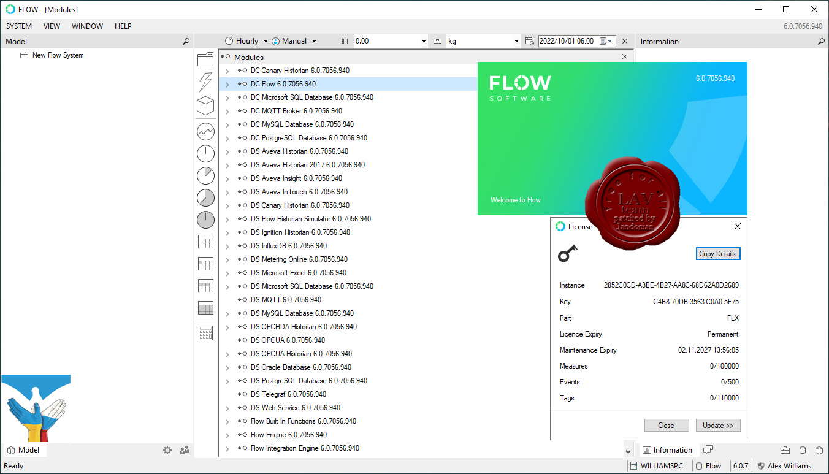
Task: Click the Close button in the License dialog
Action: 666,426
